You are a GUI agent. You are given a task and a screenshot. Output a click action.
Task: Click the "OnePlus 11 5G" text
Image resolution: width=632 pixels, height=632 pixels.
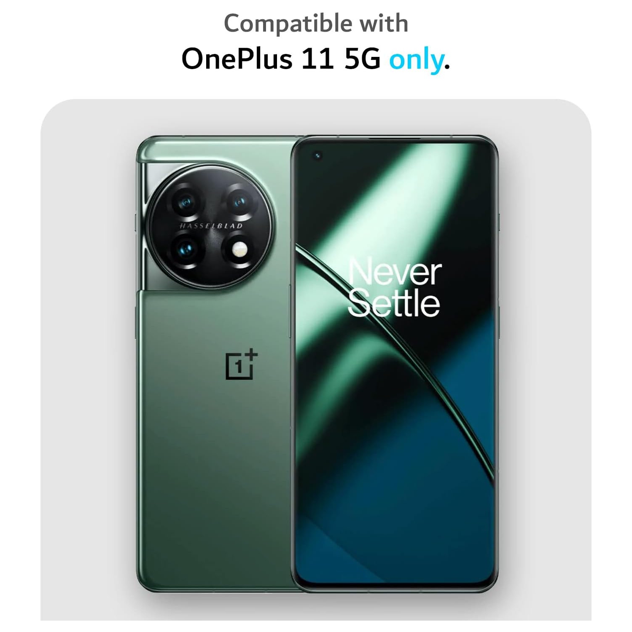(x=281, y=59)
